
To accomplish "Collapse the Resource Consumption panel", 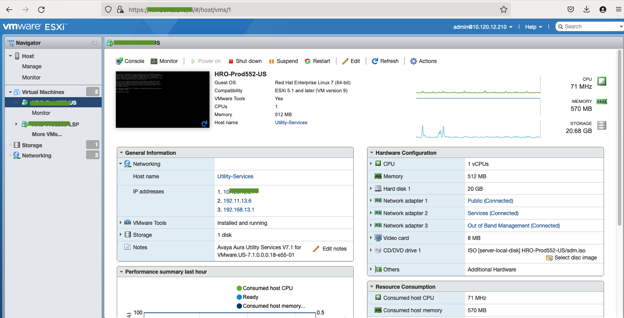I will point(371,287).
